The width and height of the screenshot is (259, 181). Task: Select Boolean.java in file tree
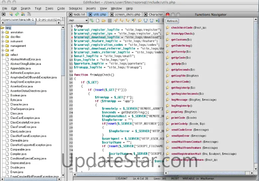pos(18,95)
